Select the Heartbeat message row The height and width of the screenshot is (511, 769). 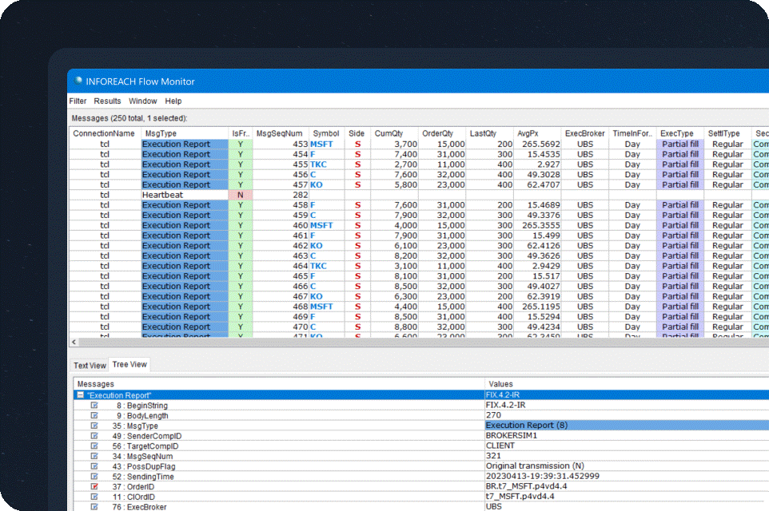point(164,195)
